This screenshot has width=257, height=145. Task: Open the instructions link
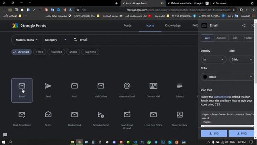220,97
